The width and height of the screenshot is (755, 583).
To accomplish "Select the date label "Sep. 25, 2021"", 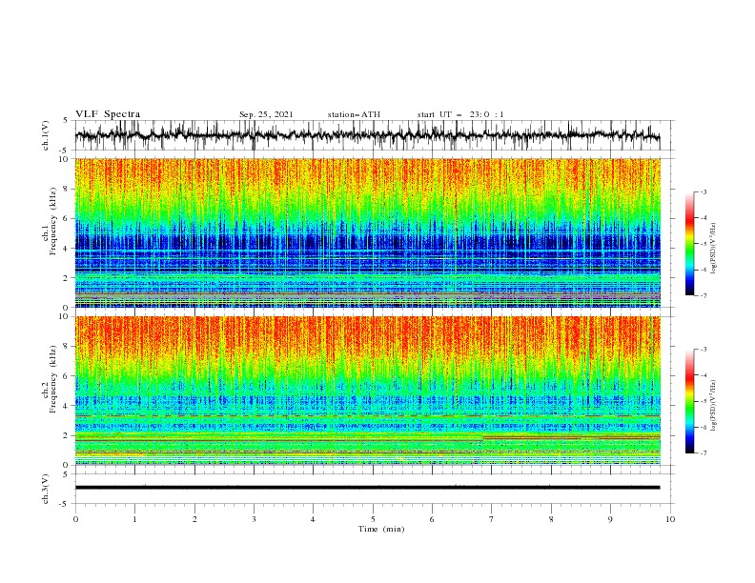I will [266, 114].
